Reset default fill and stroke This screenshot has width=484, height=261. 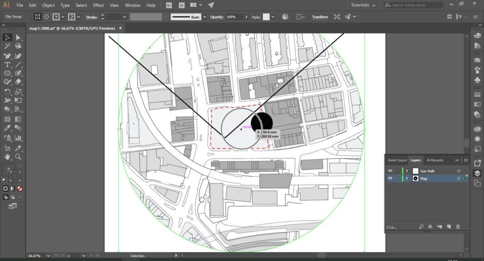coord(4,180)
